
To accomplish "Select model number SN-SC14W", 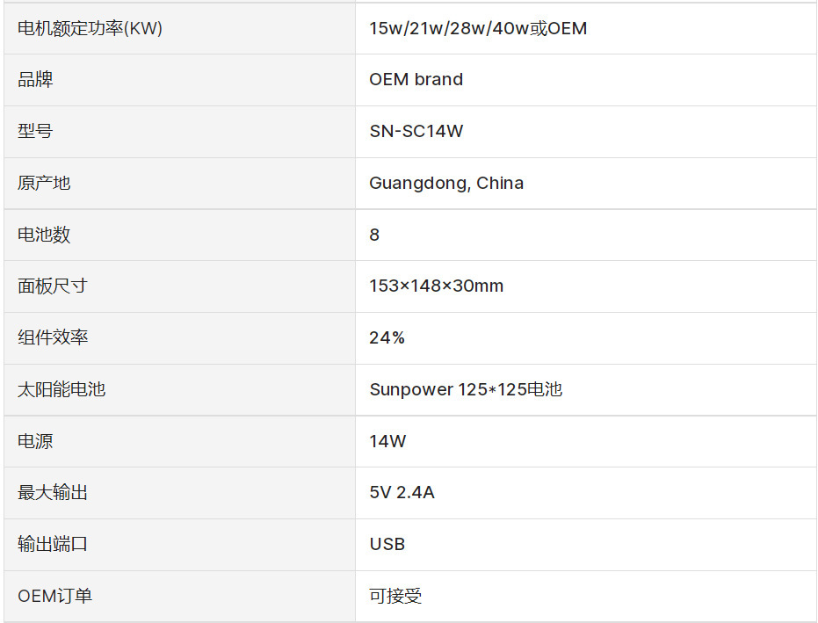I will pos(416,131).
